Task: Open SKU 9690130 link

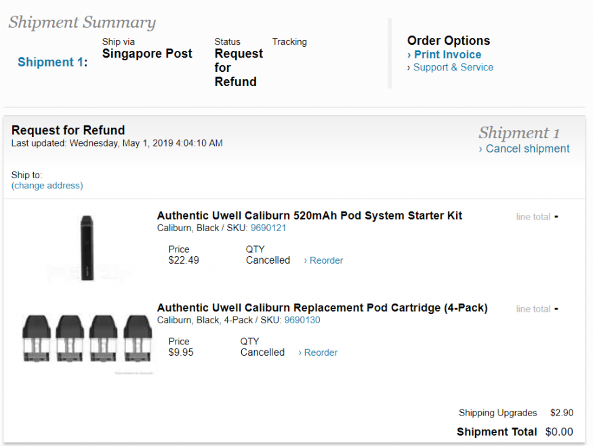Action: 302,320
